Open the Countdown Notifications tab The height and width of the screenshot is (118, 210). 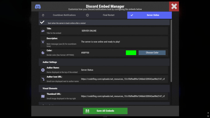point(61,15)
